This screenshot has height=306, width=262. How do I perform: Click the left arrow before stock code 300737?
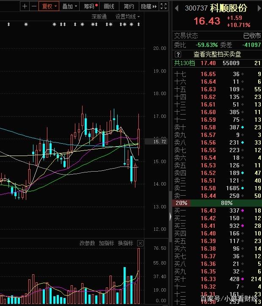coord(177,8)
